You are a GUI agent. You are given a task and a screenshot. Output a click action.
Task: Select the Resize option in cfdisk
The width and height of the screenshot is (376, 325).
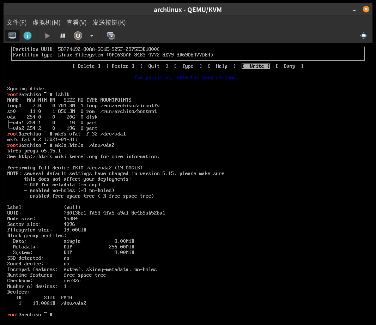[x=120, y=66]
